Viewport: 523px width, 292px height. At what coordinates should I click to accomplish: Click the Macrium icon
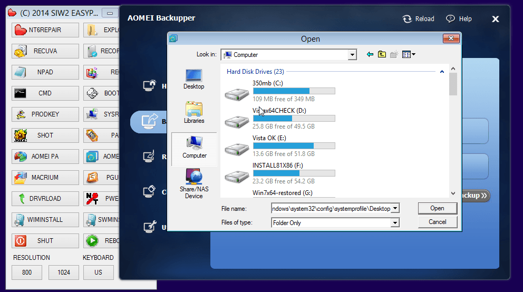point(21,177)
